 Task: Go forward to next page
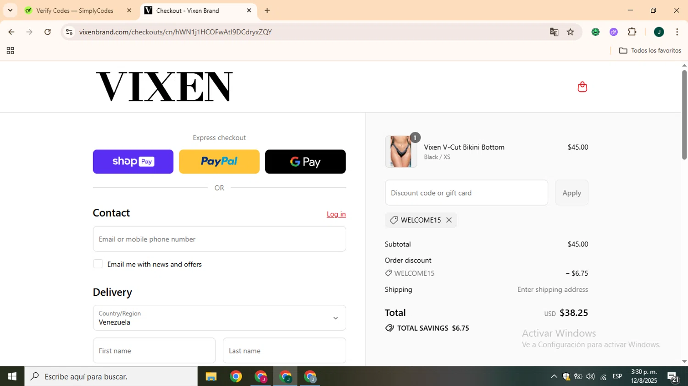pyautogui.click(x=29, y=32)
